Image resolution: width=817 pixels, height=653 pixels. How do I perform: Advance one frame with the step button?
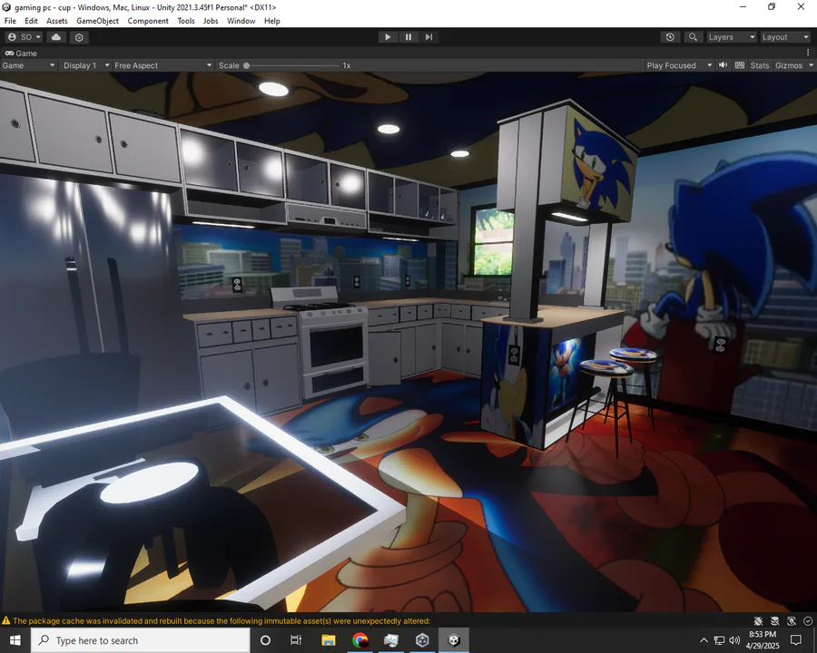428,37
